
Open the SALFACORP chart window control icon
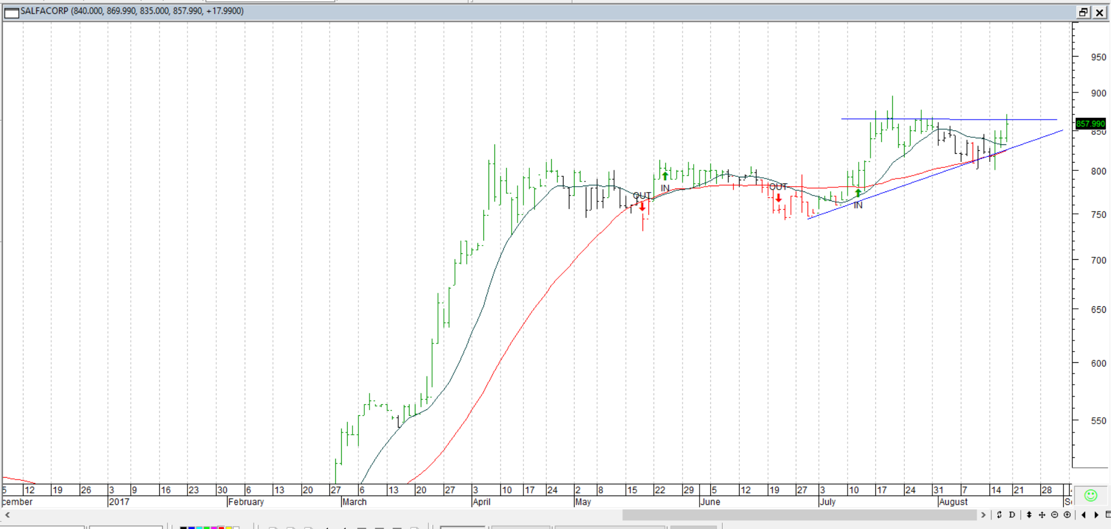pos(11,12)
